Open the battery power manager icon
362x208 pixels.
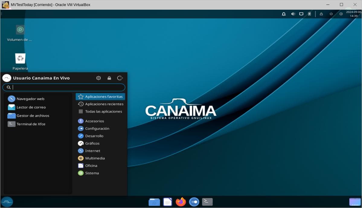click(x=309, y=14)
